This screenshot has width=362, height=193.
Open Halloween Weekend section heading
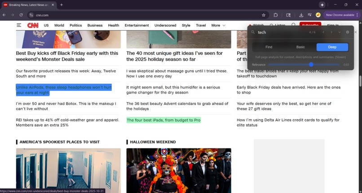point(153,142)
